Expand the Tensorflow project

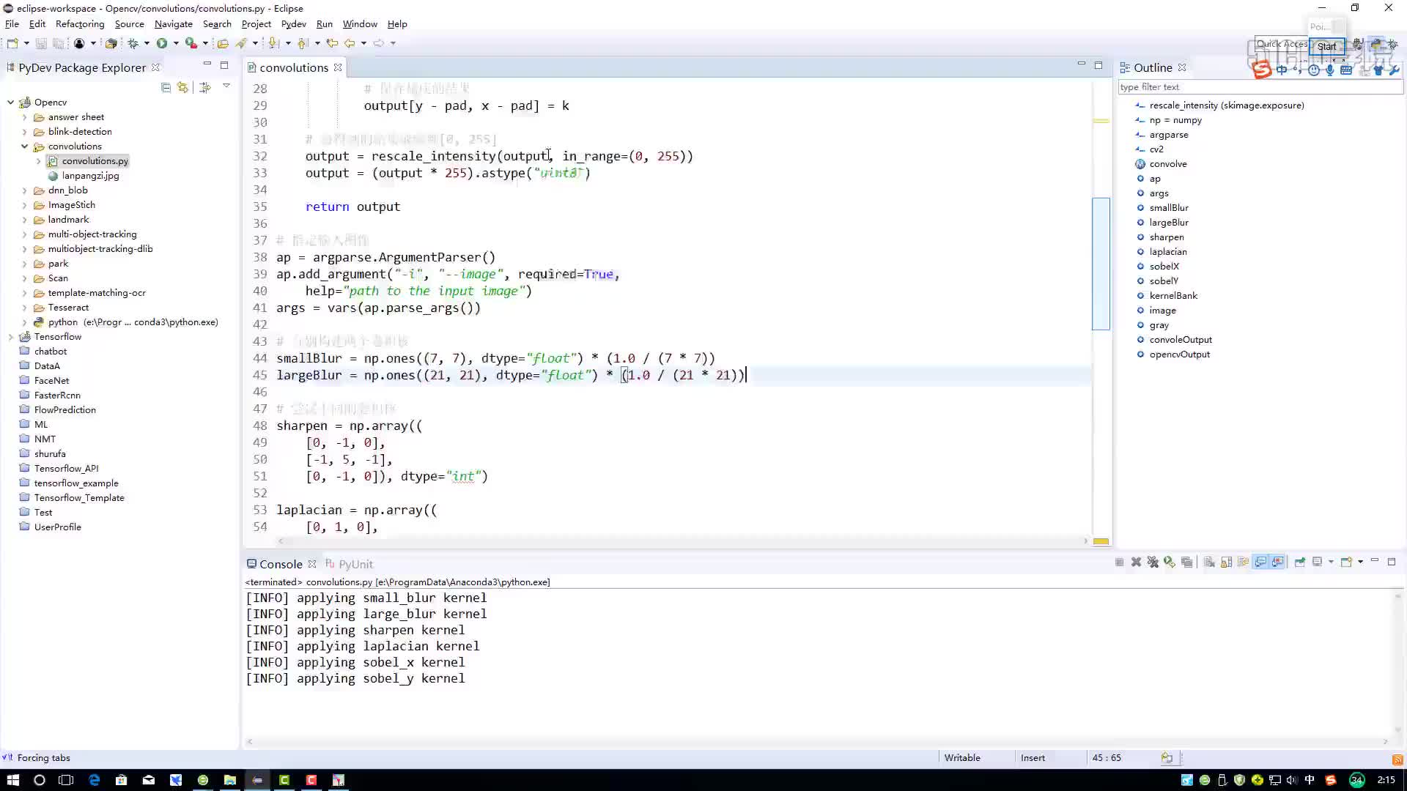tap(10, 337)
